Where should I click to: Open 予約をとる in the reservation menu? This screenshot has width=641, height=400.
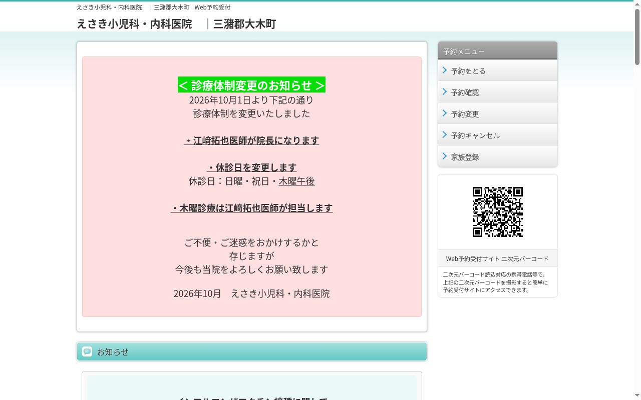498,70
